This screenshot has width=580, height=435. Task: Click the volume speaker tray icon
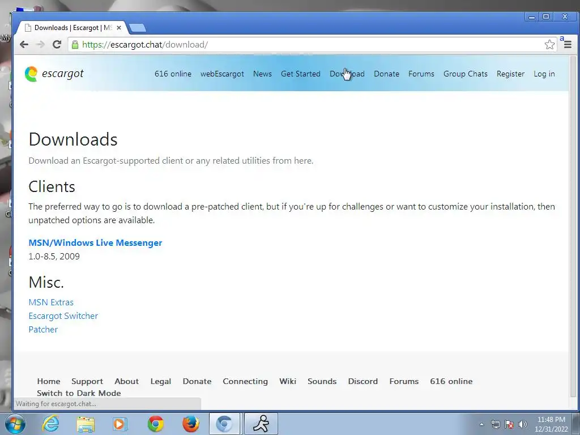coord(523,424)
